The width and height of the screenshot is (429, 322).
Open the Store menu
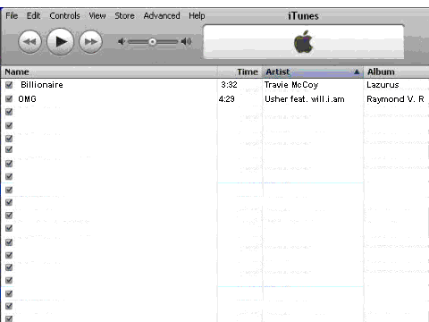click(x=124, y=15)
